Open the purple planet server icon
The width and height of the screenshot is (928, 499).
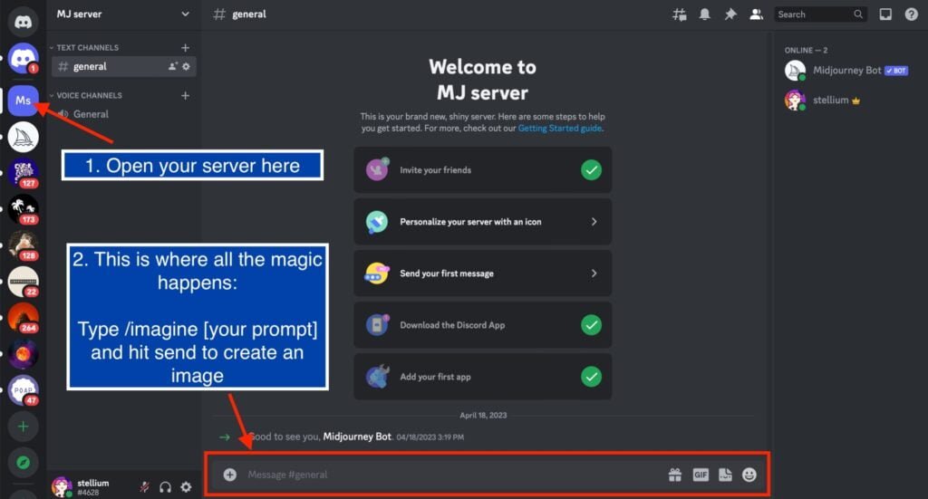[23, 354]
